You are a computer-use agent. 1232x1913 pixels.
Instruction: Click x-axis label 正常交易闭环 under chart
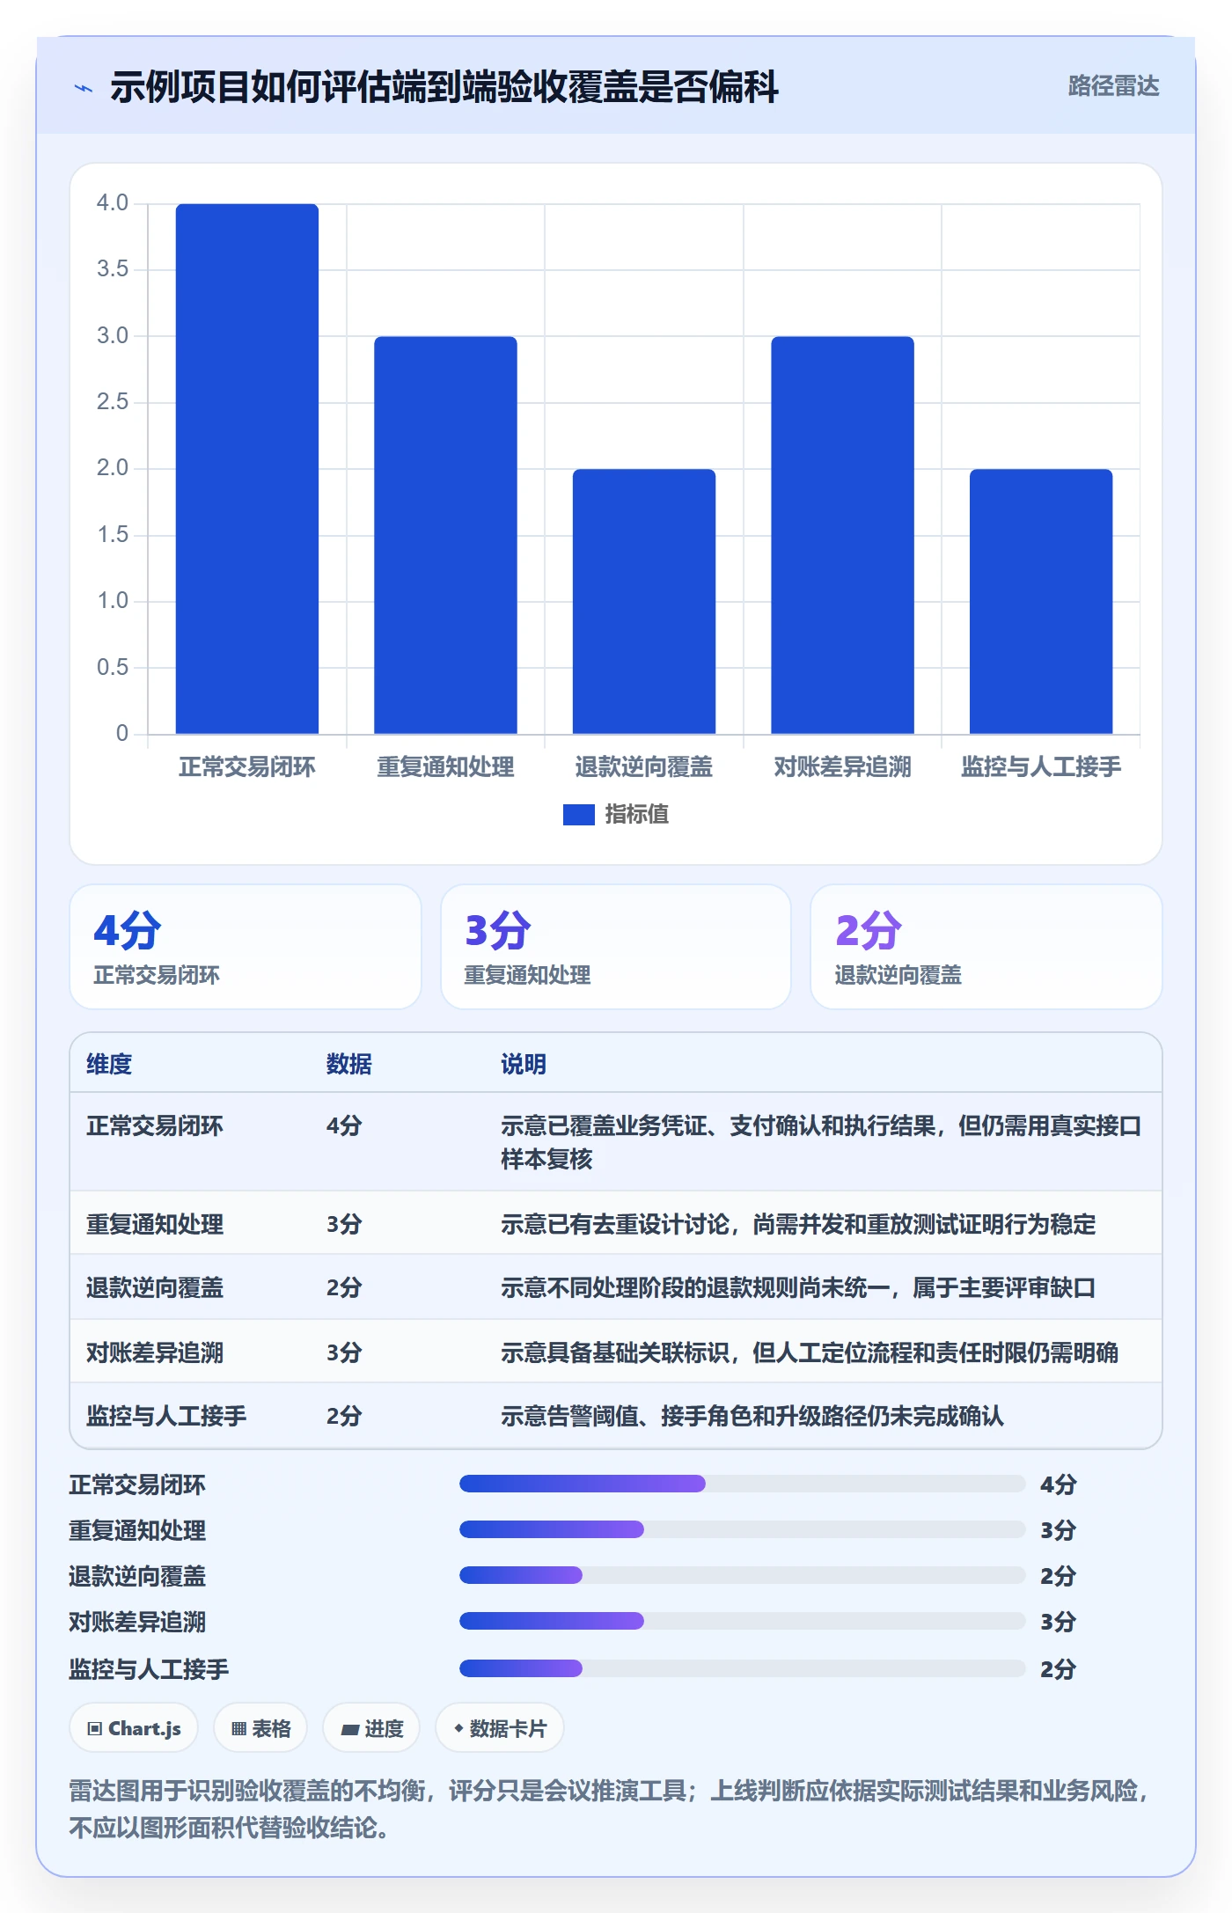tap(247, 767)
